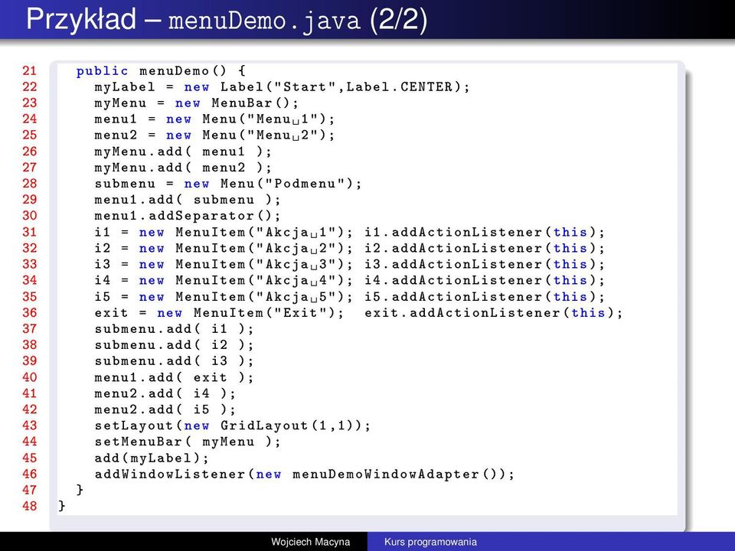Click 'addWindowListener(new menuDemoWindowAdapter());'
Viewport: 735px width, 551px height.
point(304,474)
